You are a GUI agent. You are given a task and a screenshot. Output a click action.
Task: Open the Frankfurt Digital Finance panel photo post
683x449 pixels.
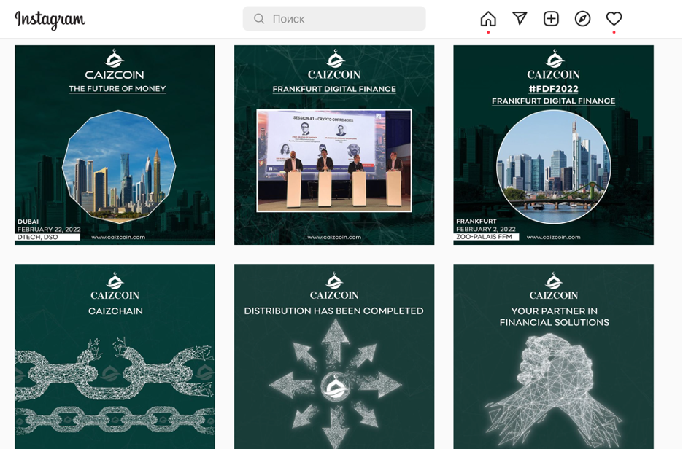pyautogui.click(x=334, y=145)
